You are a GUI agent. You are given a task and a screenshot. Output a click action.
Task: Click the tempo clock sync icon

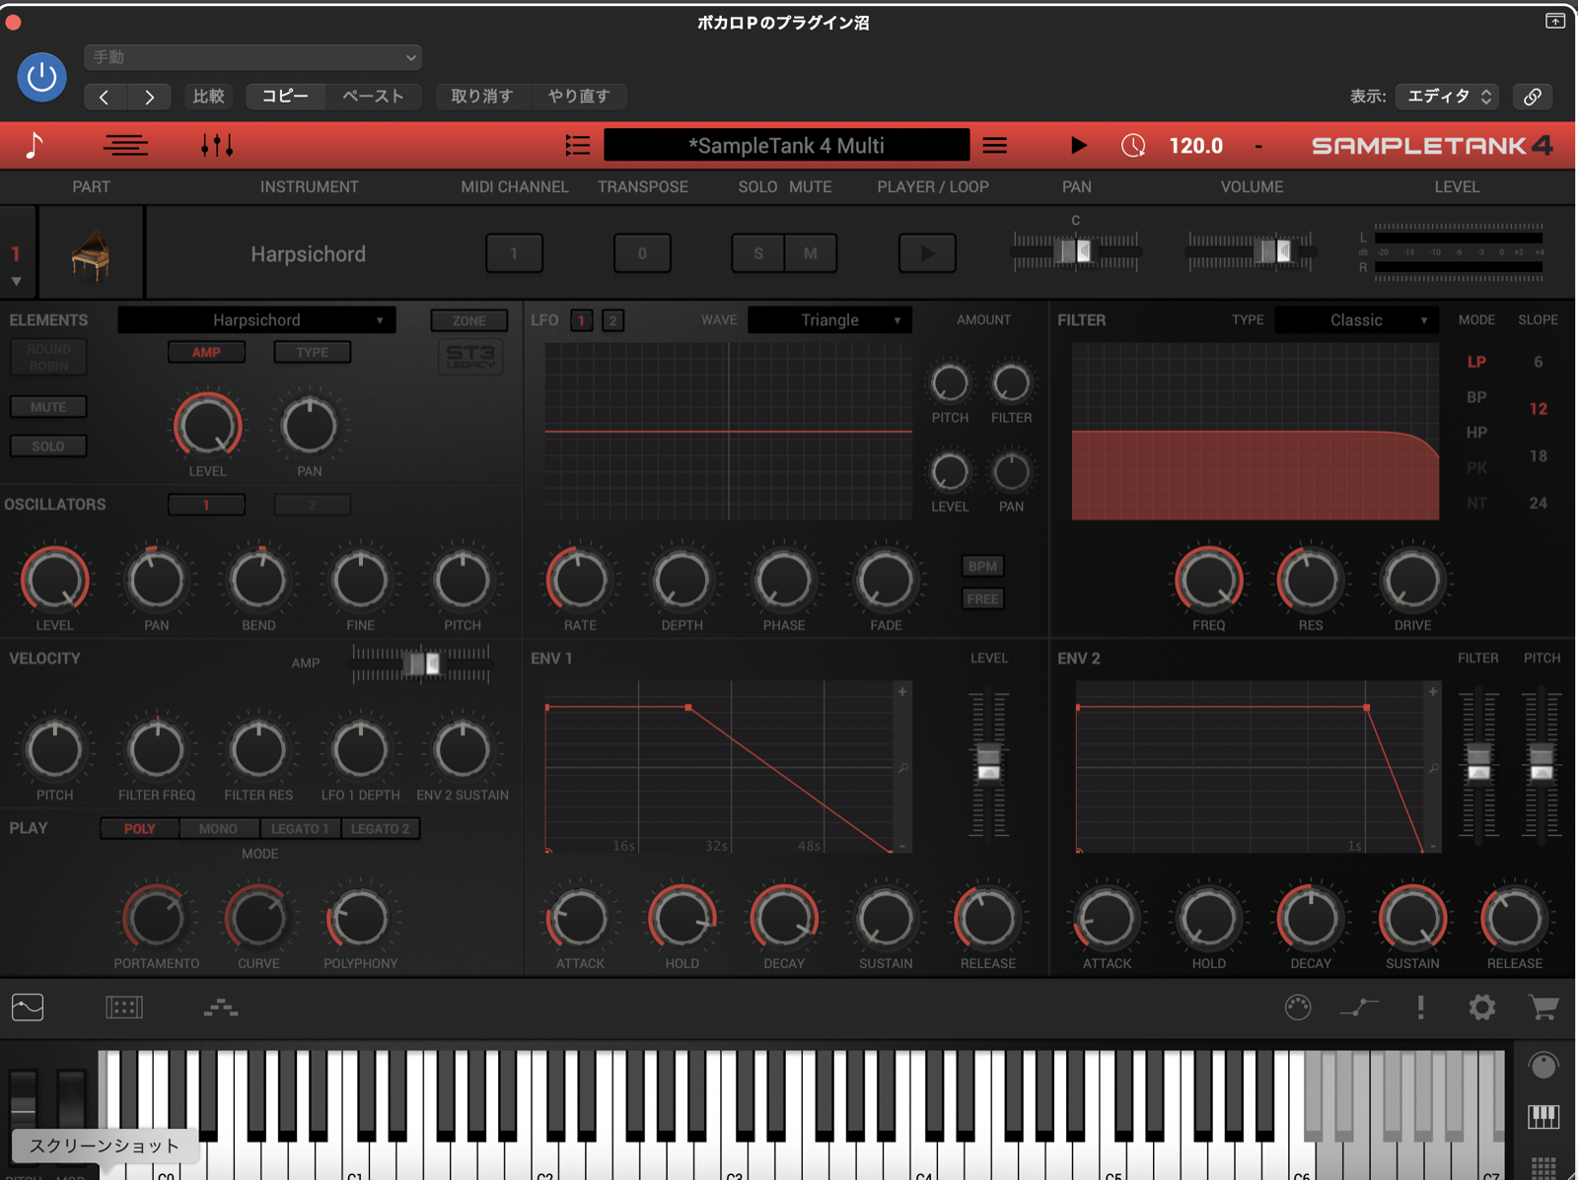[x=1133, y=146]
